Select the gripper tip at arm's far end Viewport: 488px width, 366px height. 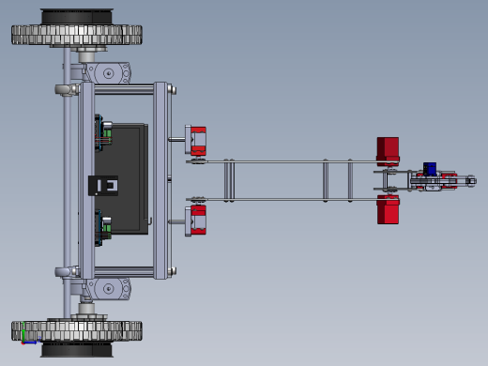tap(471, 181)
